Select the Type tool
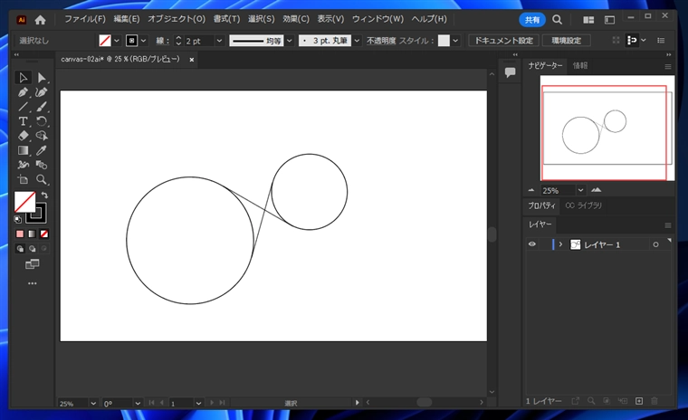688x420 pixels. click(23, 121)
